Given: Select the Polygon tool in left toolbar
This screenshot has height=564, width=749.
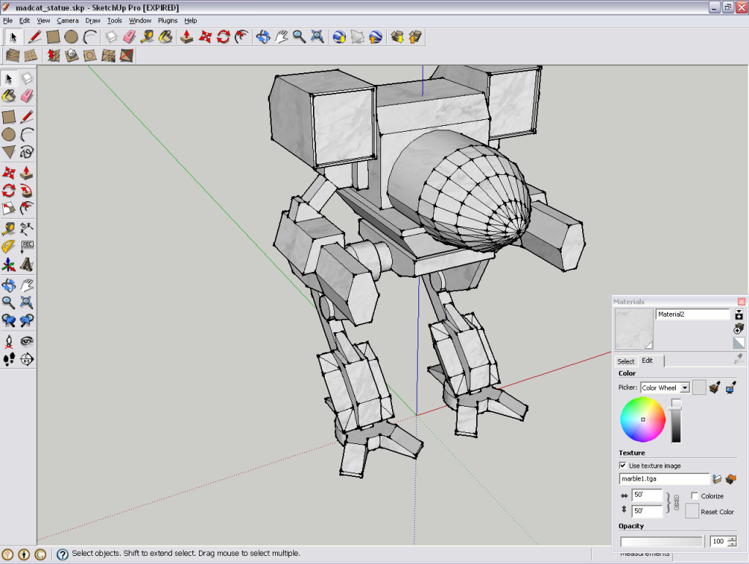Looking at the screenshot, I should [9, 152].
